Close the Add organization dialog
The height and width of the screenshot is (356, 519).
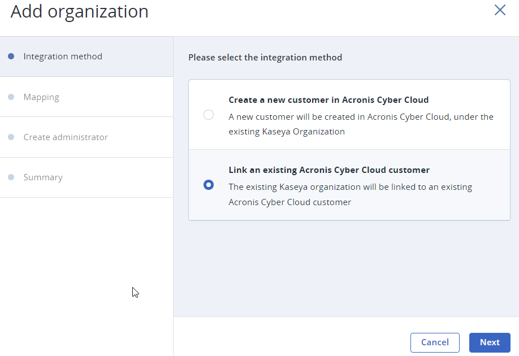coord(500,10)
